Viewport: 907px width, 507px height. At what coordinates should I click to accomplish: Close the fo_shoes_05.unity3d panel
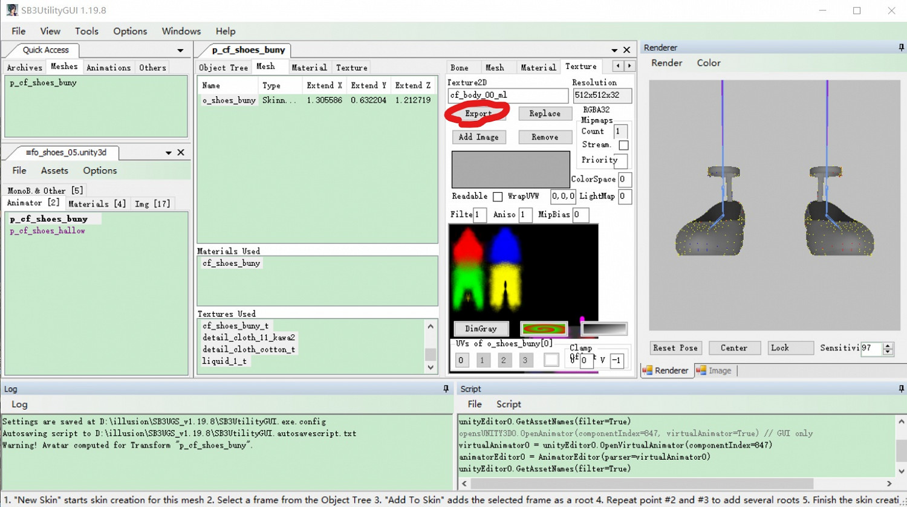[181, 152]
